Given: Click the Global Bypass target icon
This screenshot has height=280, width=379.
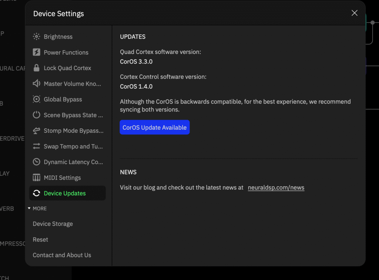Looking at the screenshot, I should point(36,99).
